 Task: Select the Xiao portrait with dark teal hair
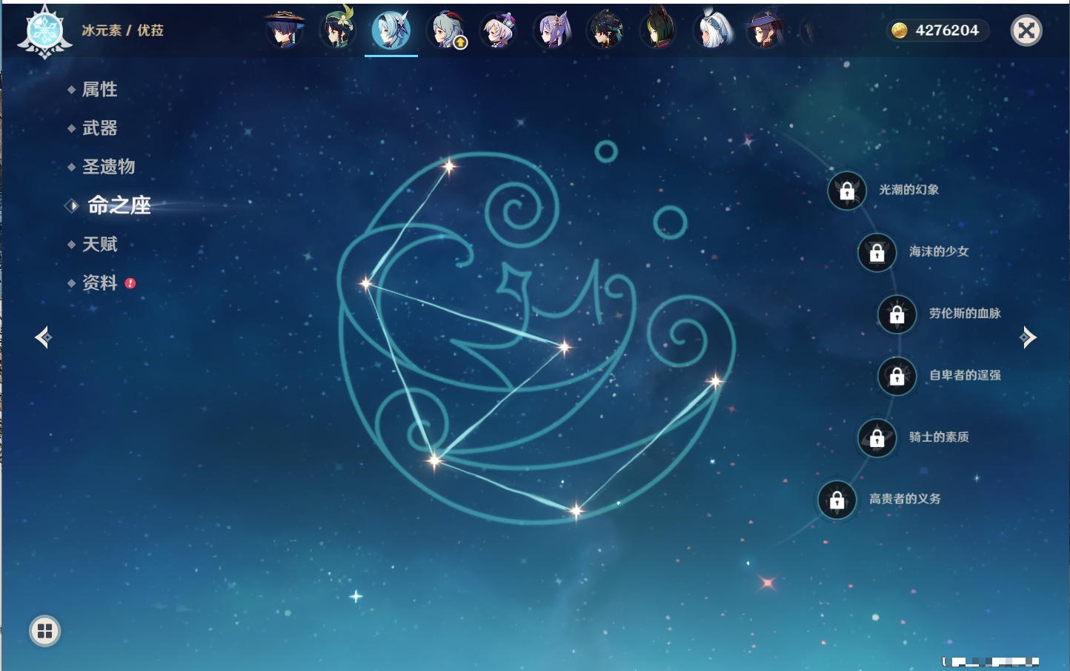(605, 30)
